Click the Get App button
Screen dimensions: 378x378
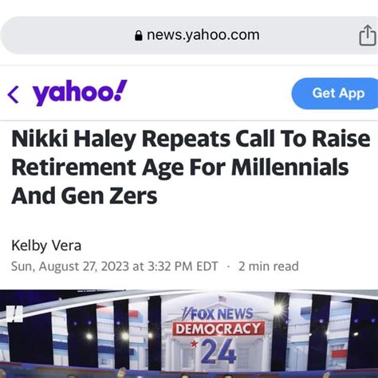336,93
